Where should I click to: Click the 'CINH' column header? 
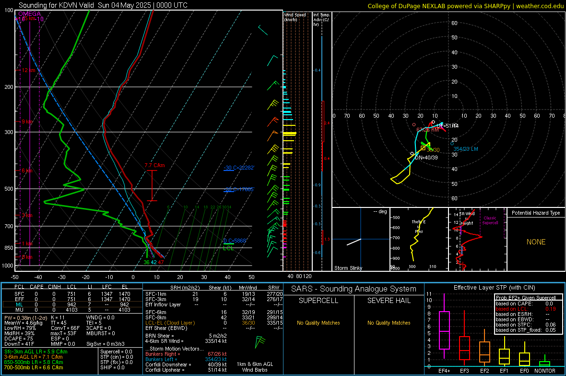55,287
